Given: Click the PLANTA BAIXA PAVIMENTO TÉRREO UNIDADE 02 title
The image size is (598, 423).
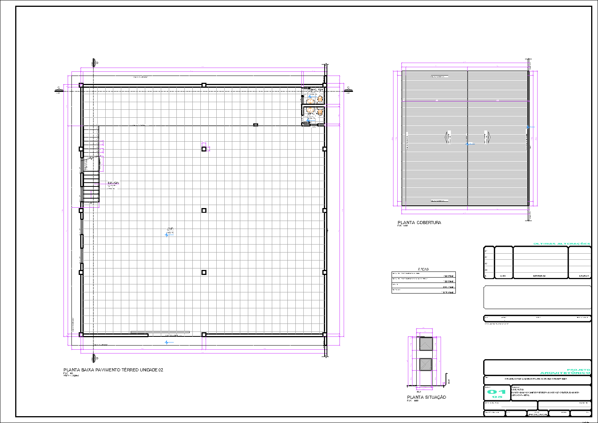Looking at the screenshot, I should pyautogui.click(x=113, y=370).
